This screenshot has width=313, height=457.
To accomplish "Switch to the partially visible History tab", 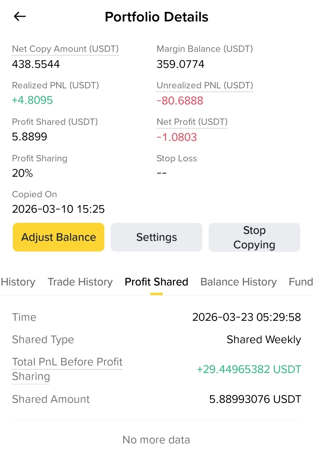I will click(x=18, y=282).
